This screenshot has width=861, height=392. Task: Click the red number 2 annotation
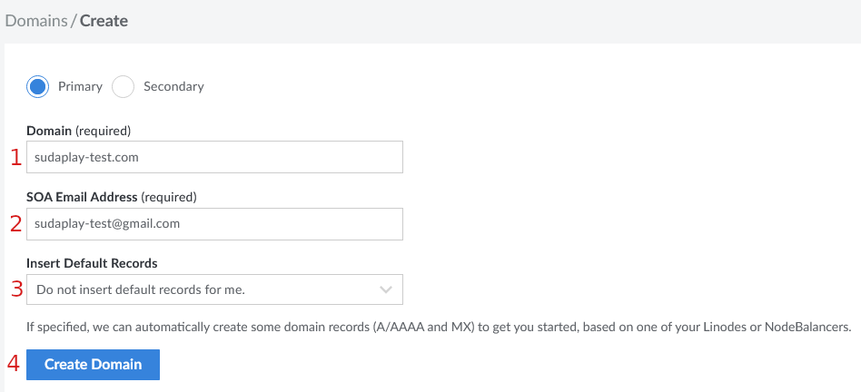click(x=16, y=224)
